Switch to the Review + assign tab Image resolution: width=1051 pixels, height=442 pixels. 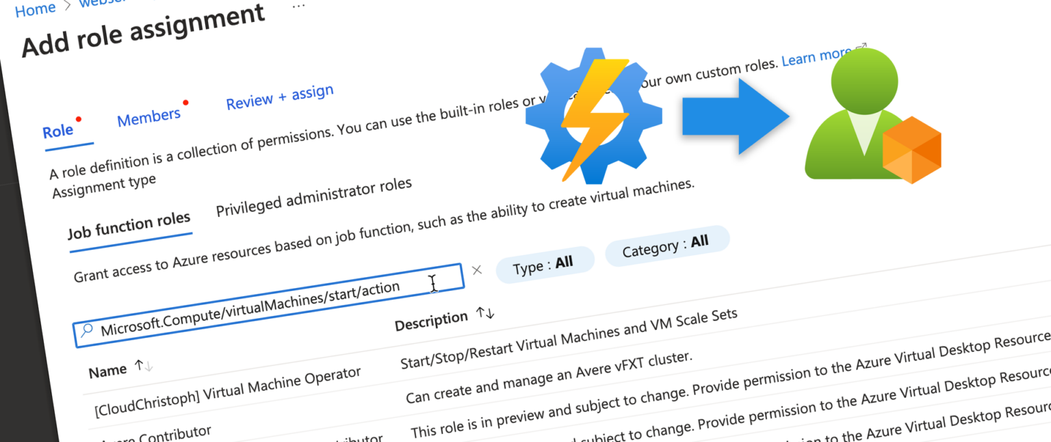(x=279, y=99)
